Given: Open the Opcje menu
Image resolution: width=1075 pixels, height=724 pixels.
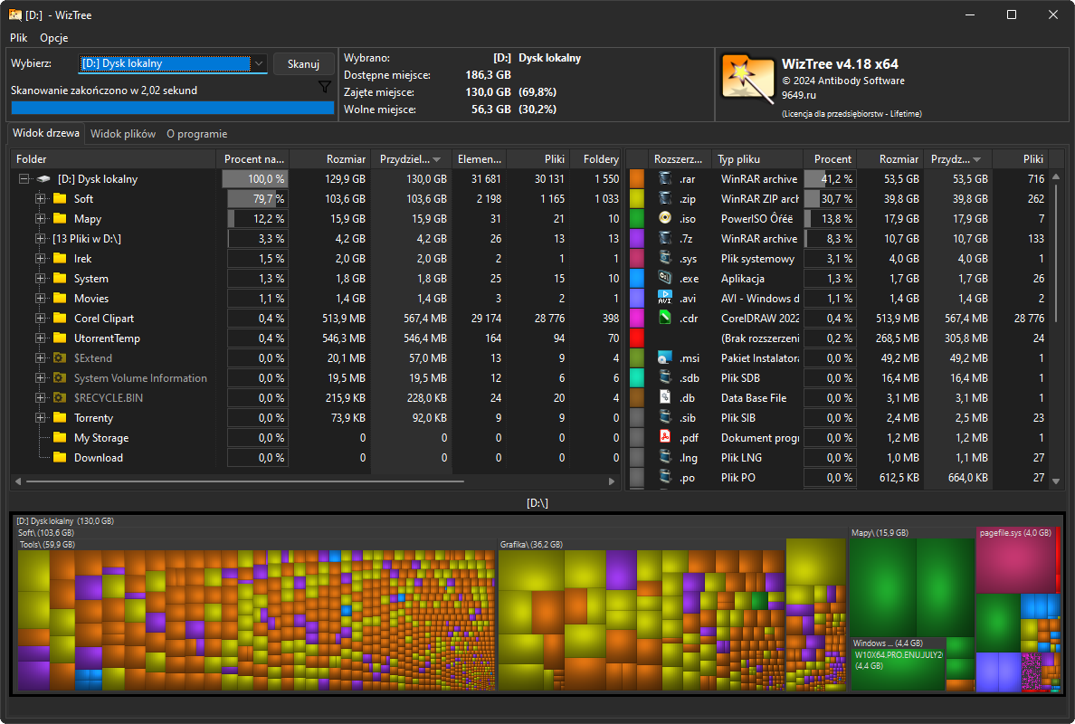Looking at the screenshot, I should click(x=53, y=38).
